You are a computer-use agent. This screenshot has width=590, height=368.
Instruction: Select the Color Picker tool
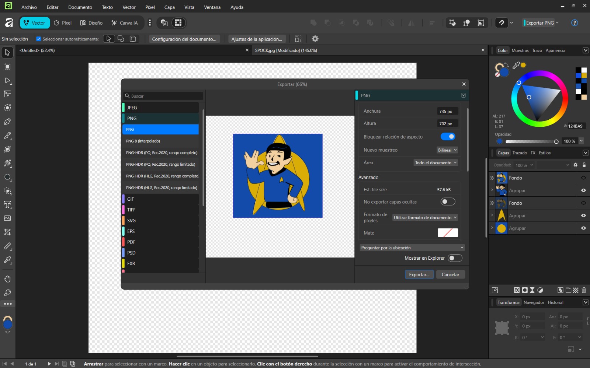[7, 260]
